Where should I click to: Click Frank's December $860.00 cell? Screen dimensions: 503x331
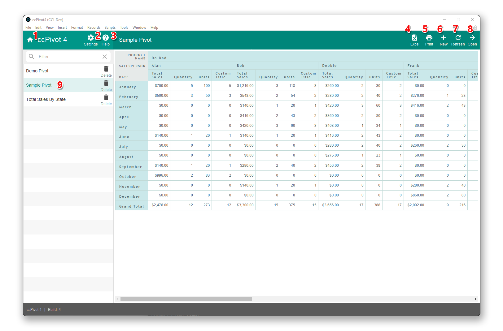415,195
